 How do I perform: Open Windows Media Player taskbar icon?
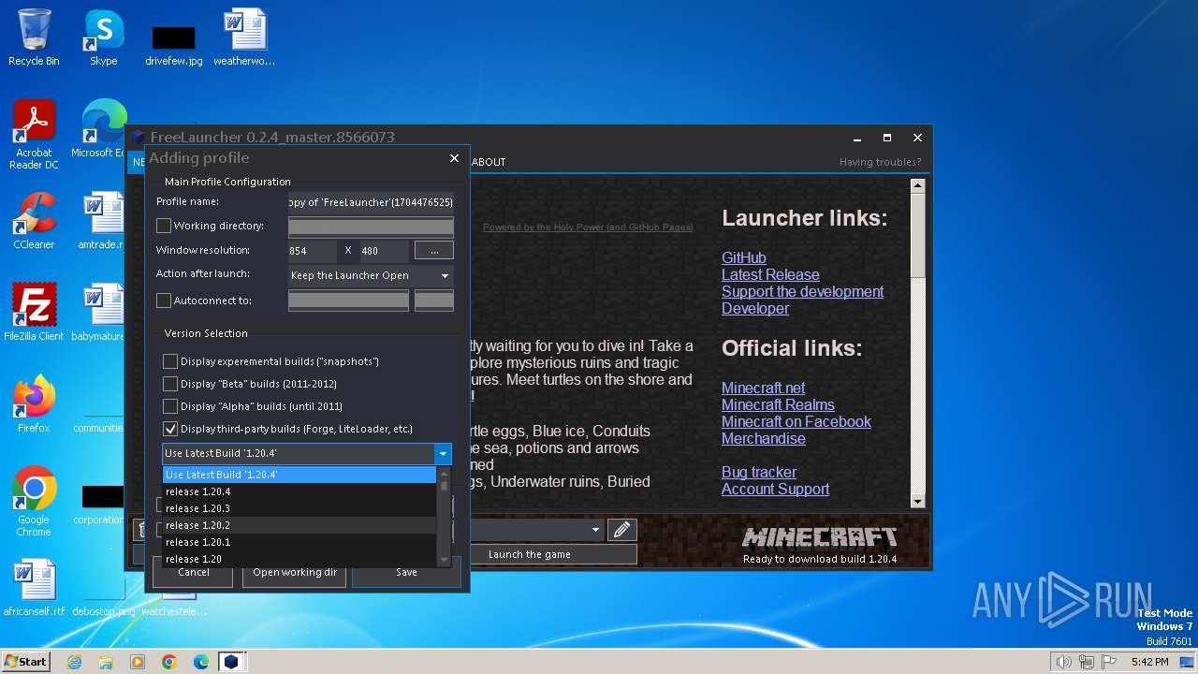coord(138,662)
